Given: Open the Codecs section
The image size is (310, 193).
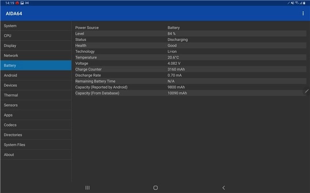Looking at the screenshot, I should pyautogui.click(x=36, y=125).
